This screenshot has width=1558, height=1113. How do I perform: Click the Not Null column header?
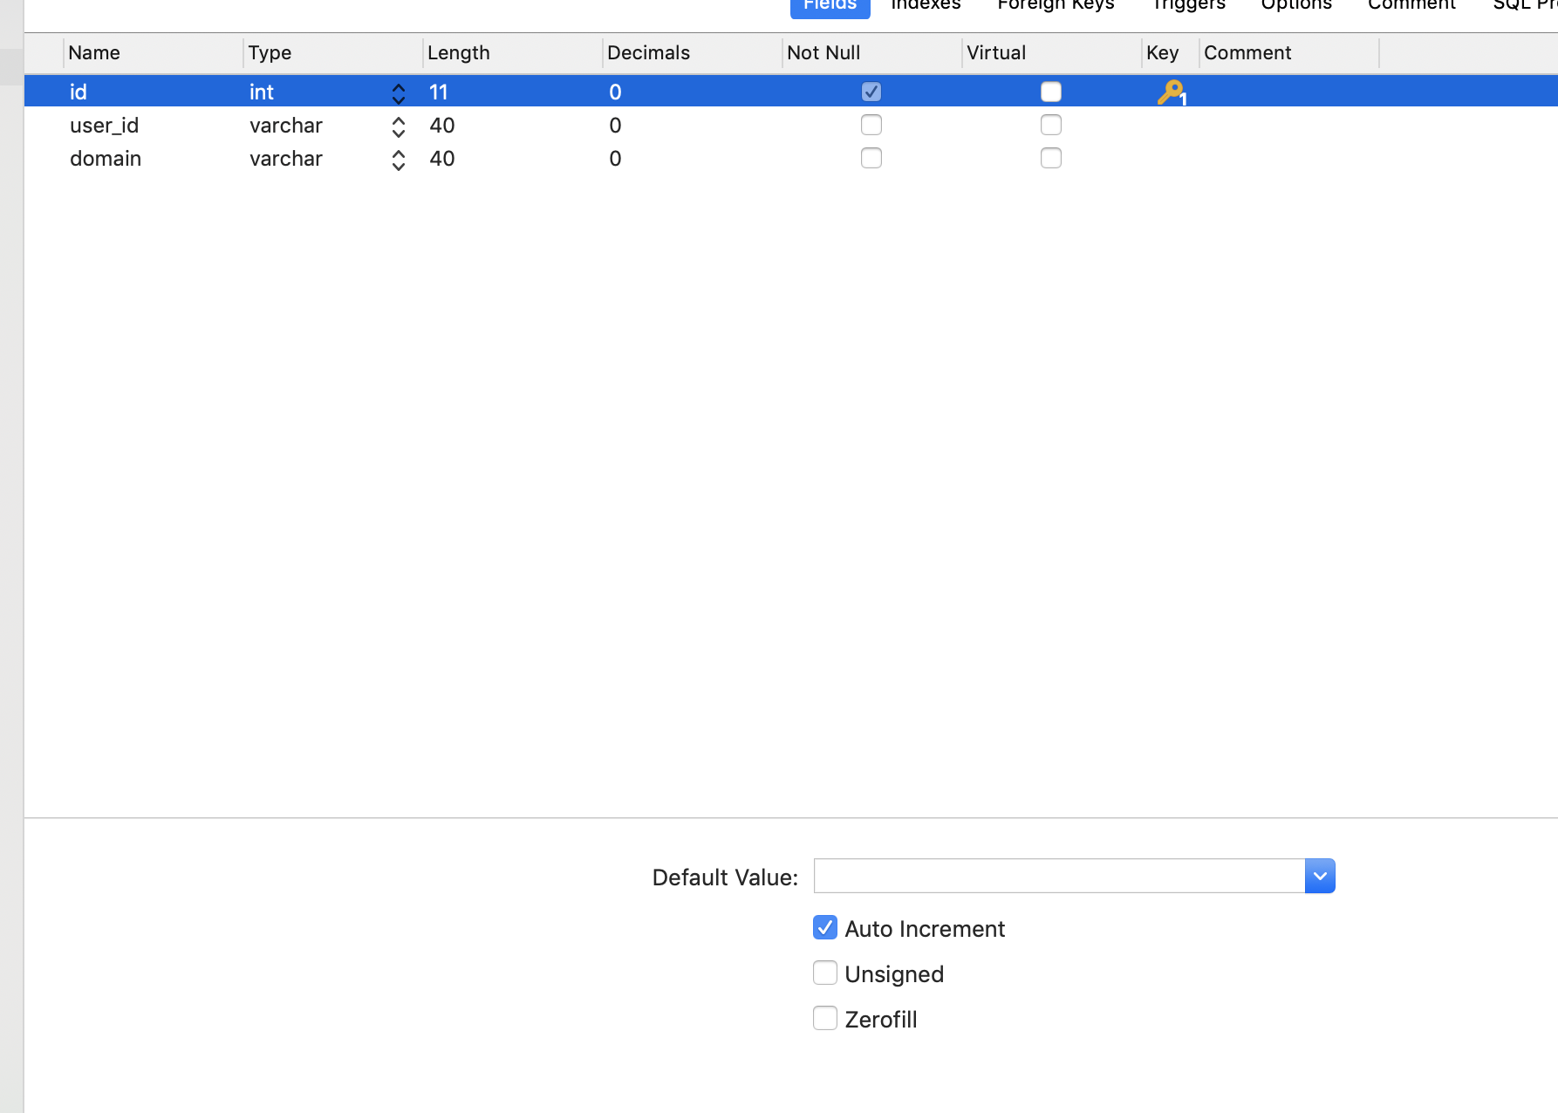[x=872, y=53]
